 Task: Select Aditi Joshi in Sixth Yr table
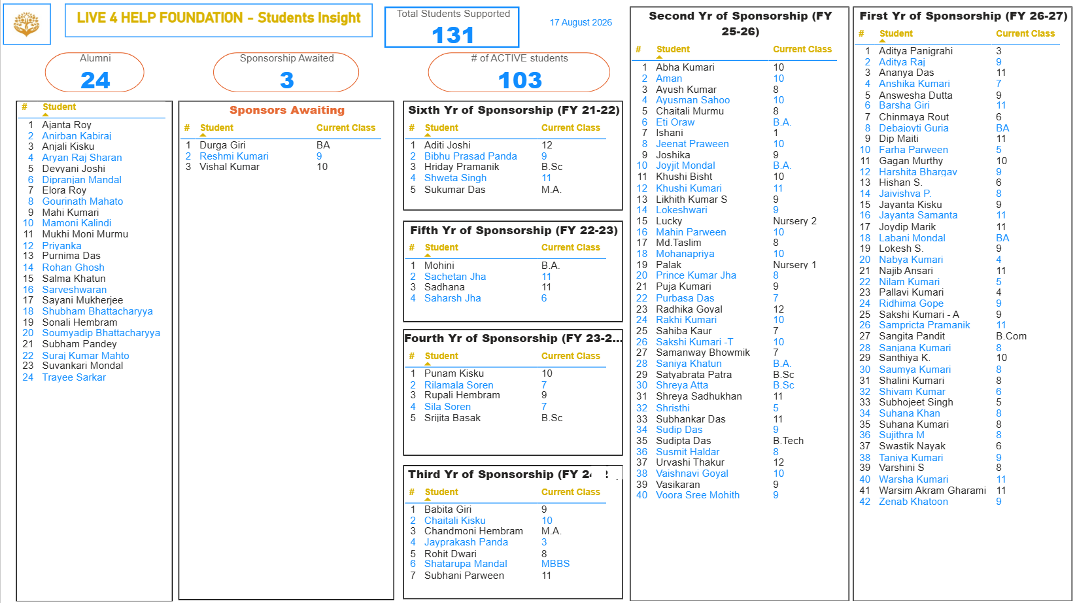507,145
